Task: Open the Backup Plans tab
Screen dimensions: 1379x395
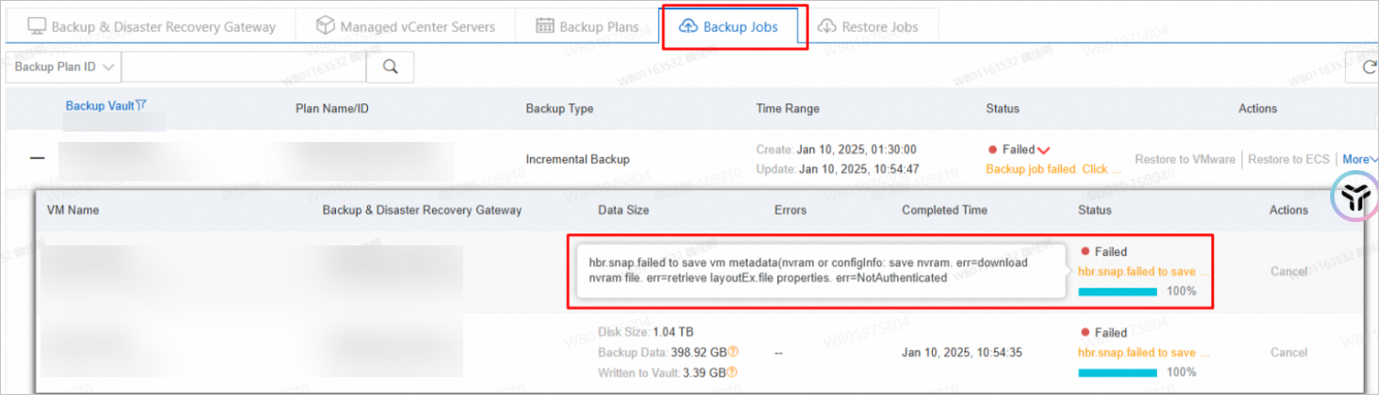Action: point(587,26)
